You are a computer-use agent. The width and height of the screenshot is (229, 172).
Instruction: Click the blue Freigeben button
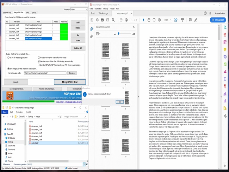[x=218, y=20]
